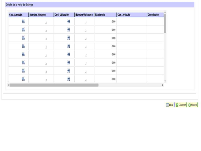201x151 pixels.
Task: Click the horizontal scrollbar right arrow
Action: (x=162, y=85)
